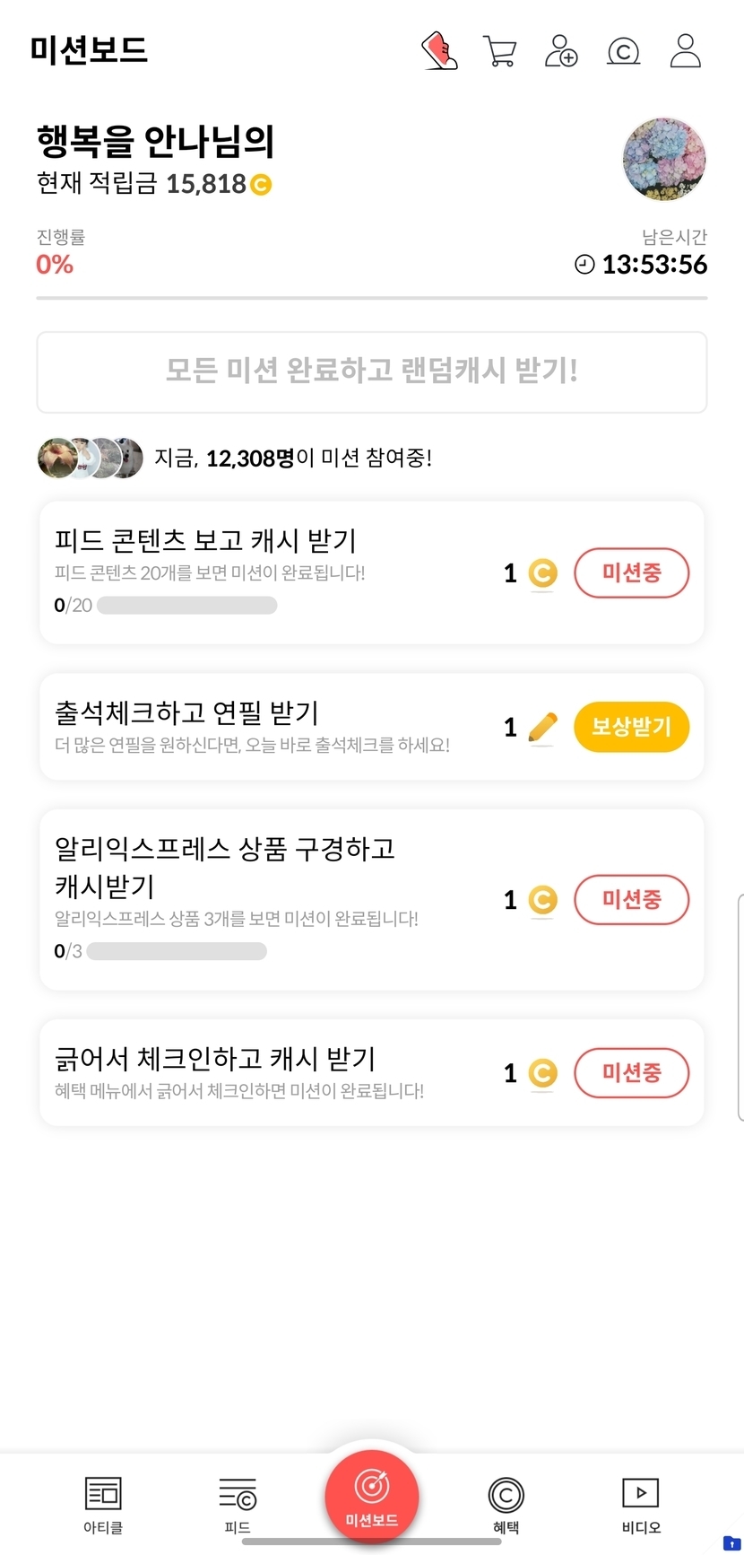Viewport: 744px width, 1555px height.
Task: Tap the hydrangea profile photo
Action: coord(664,160)
